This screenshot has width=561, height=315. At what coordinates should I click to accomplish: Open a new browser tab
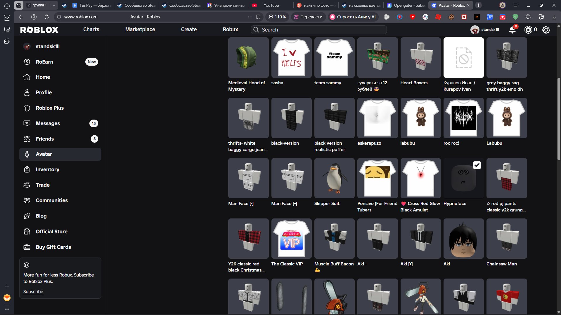pyautogui.click(x=478, y=5)
